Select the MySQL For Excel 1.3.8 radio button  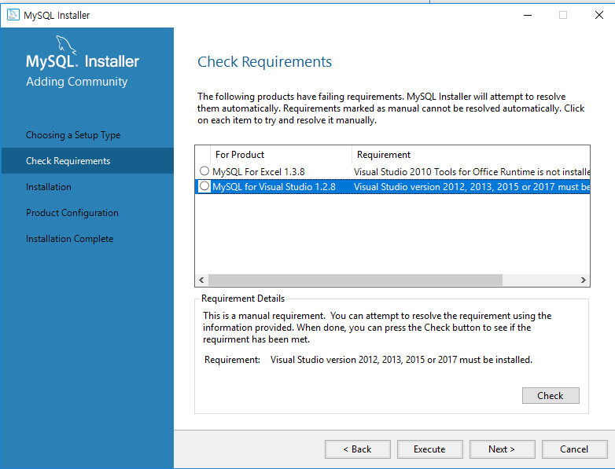[x=204, y=171]
